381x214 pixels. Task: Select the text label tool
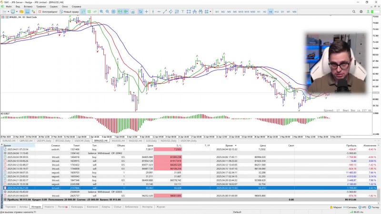click(182, 11)
